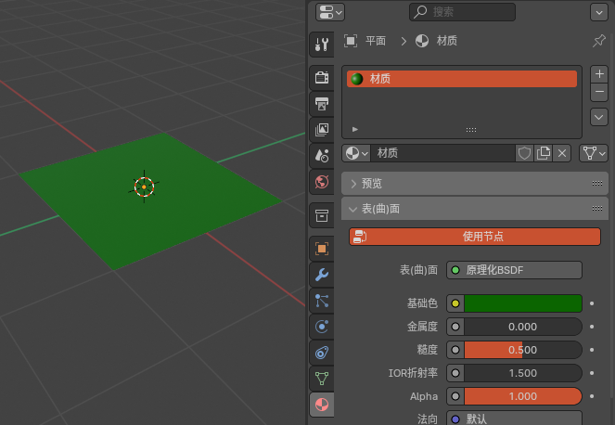Select the 材质 material slot in list
The image size is (615, 425).
click(x=462, y=79)
